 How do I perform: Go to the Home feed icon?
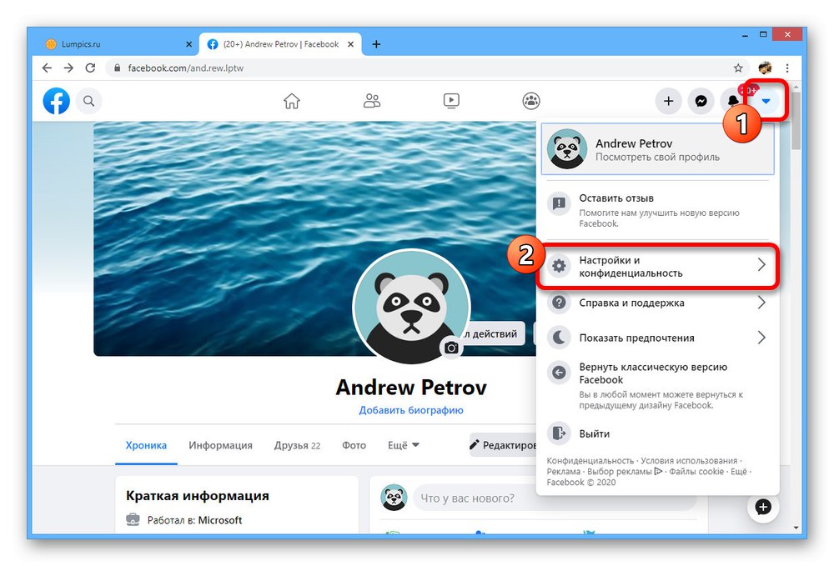point(291,100)
